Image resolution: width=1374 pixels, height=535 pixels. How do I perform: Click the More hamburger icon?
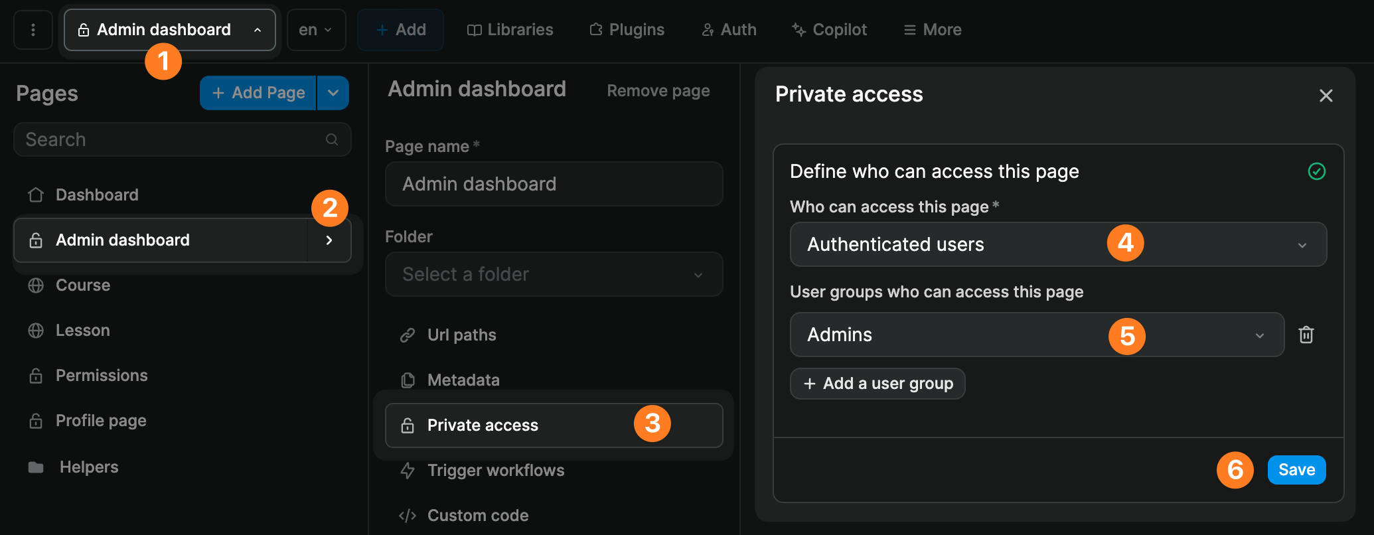point(910,30)
